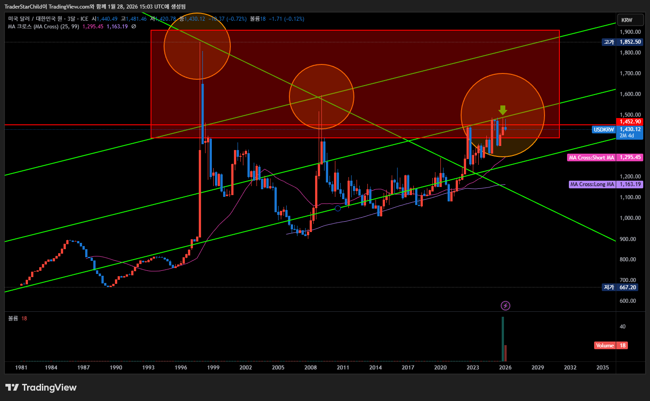Viewport: 650px width, 401px height.
Task: Click the 2026 label on the time axis
Action: point(505,368)
